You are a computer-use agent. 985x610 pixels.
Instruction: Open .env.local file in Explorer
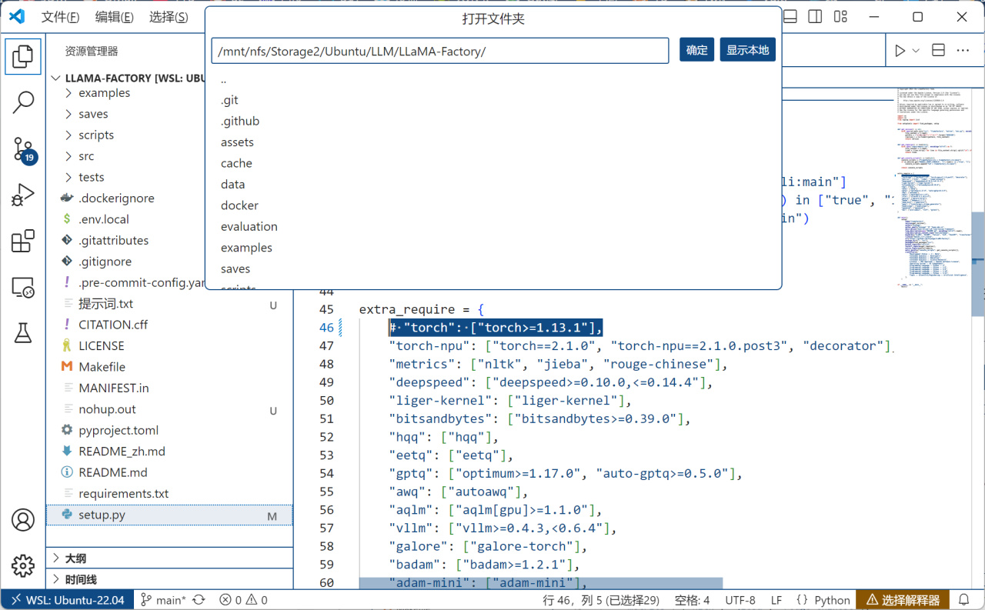(x=104, y=219)
